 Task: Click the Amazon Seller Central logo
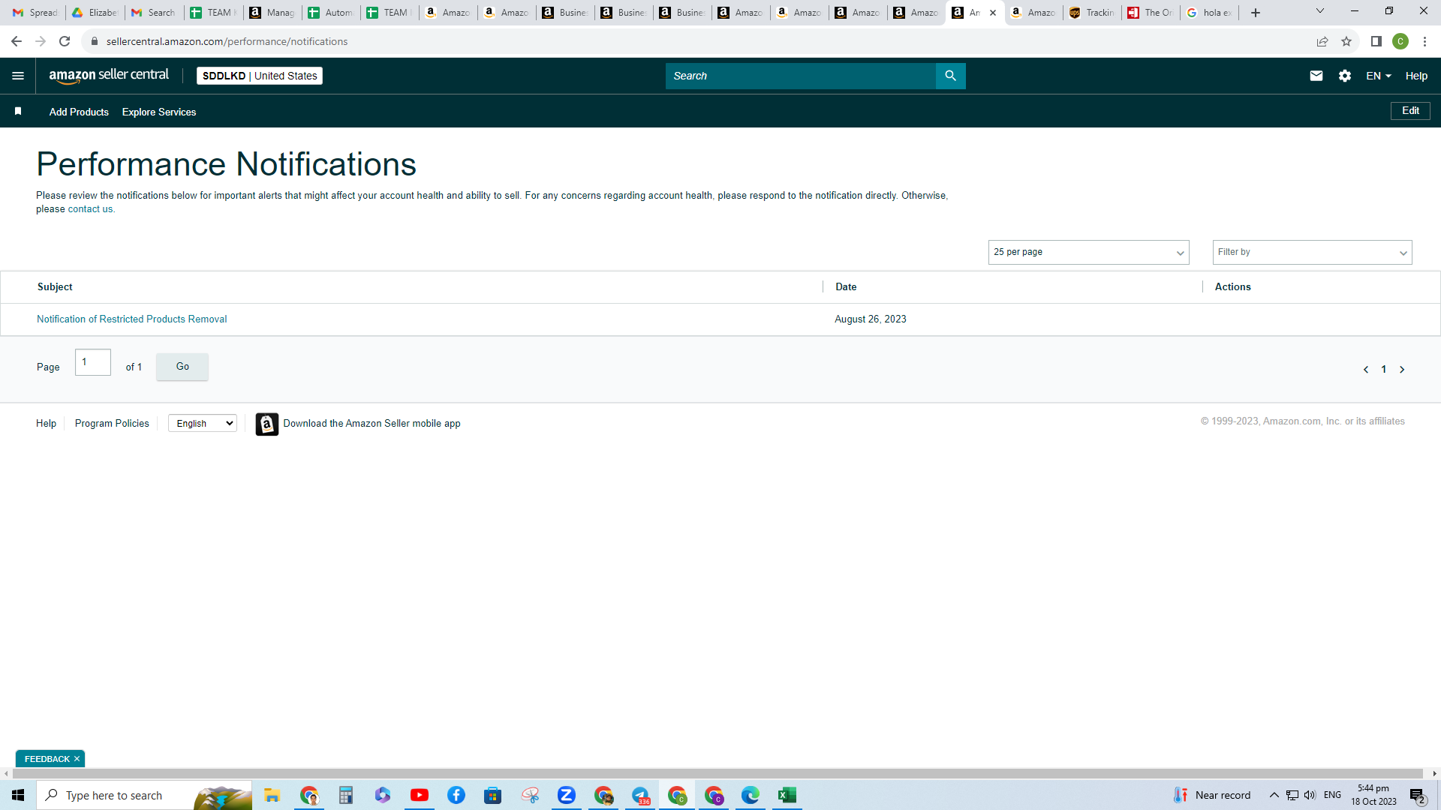(x=109, y=76)
